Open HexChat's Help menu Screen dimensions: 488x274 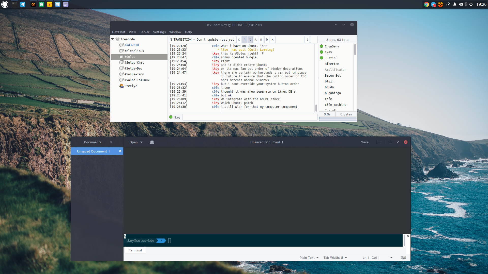pyautogui.click(x=188, y=32)
